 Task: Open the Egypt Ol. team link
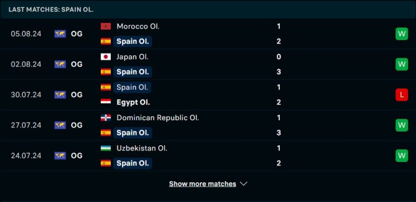point(133,103)
